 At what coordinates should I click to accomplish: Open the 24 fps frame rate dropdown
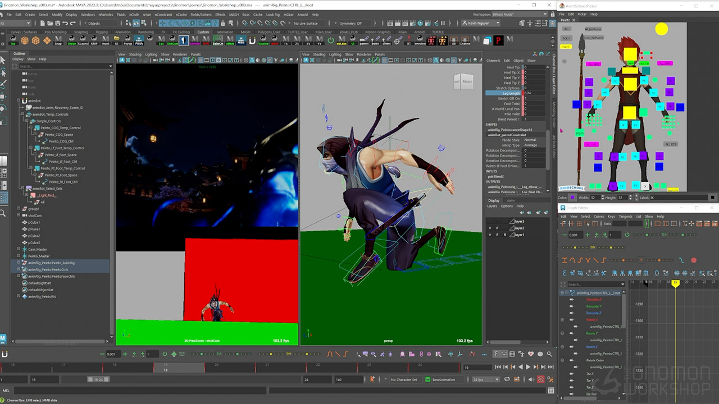[485, 379]
